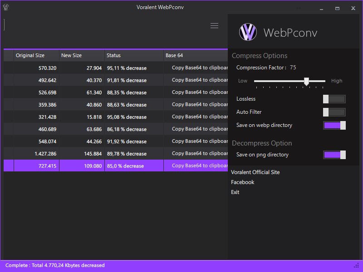Viewport: 363px width, 272px height.
Task: Sort by the Status column header
Action: (134, 55)
